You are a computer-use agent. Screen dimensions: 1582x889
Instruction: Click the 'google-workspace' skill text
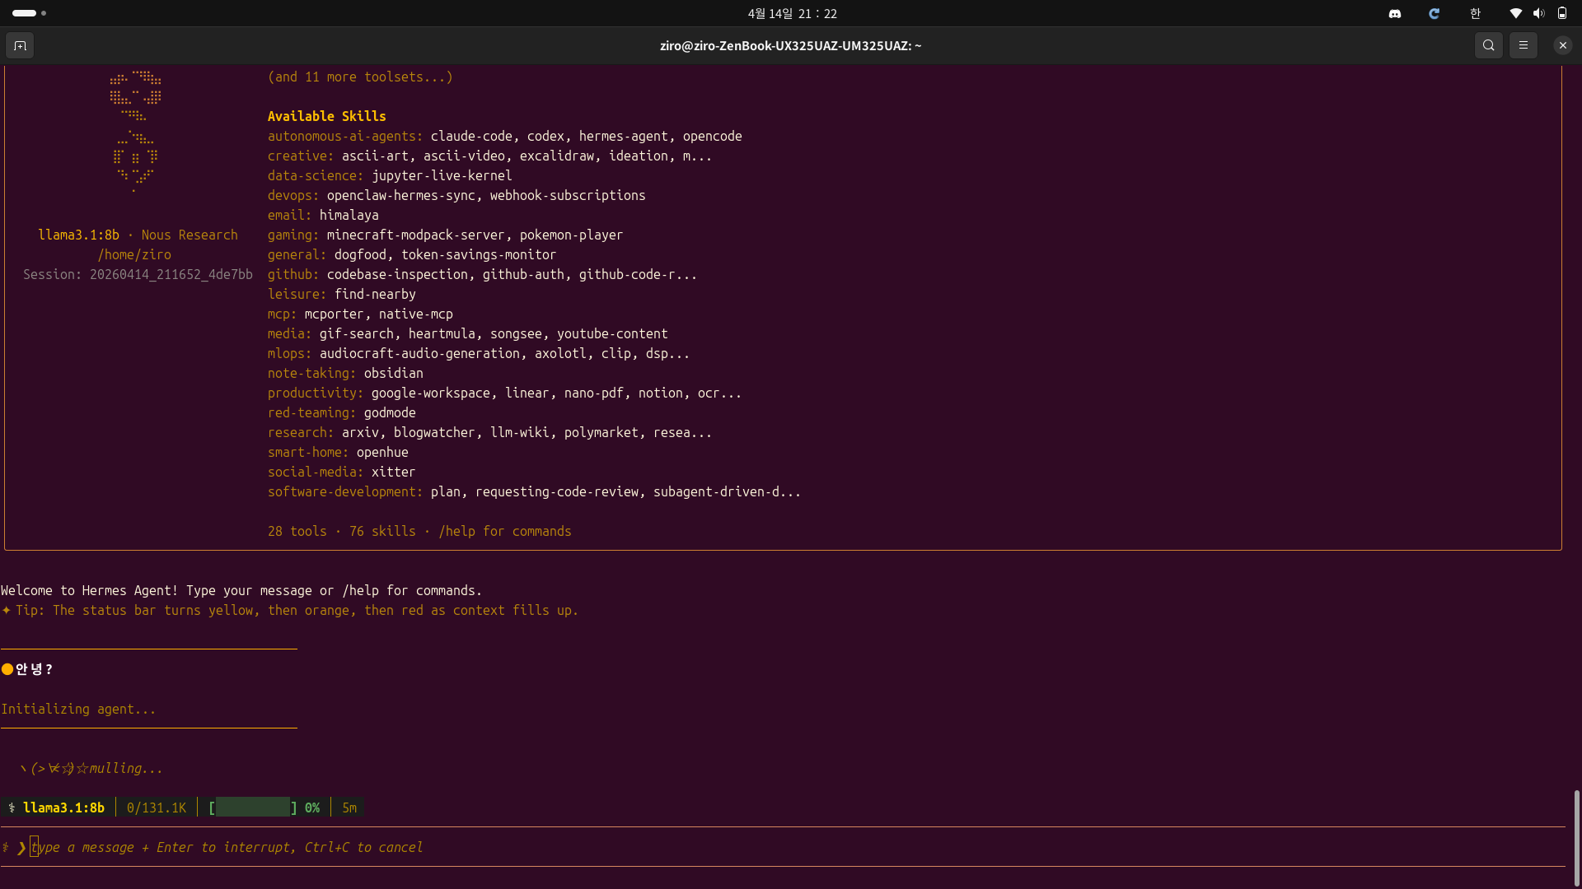pos(431,393)
